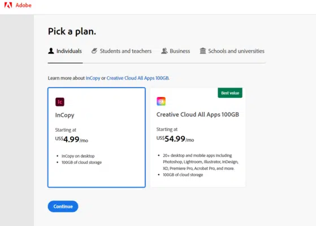This screenshot has height=226, width=316.
Task: Click the Creative Cloud rainbow icon
Action: [x=161, y=101]
